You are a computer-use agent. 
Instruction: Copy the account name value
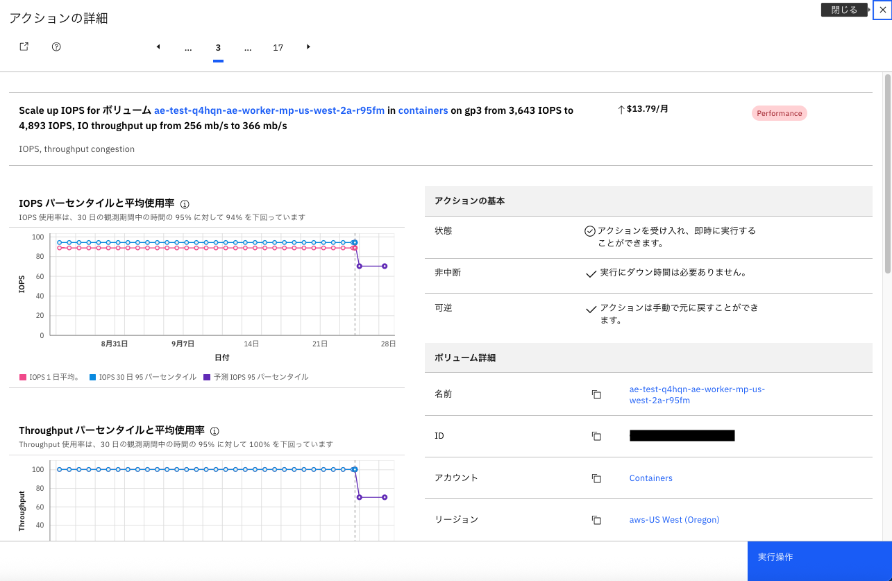coord(596,478)
